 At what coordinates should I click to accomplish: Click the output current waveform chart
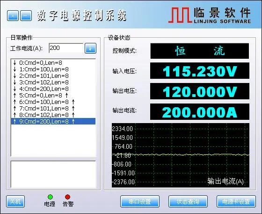181,155
